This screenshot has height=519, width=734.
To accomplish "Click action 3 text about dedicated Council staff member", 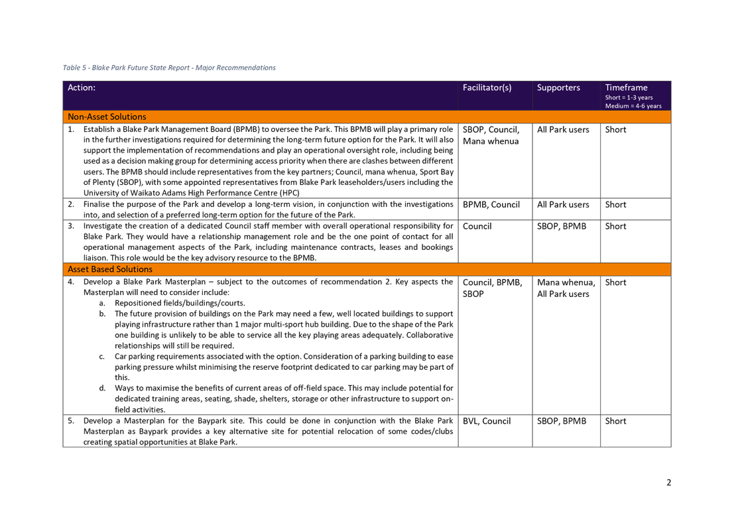I will click(x=269, y=242).
